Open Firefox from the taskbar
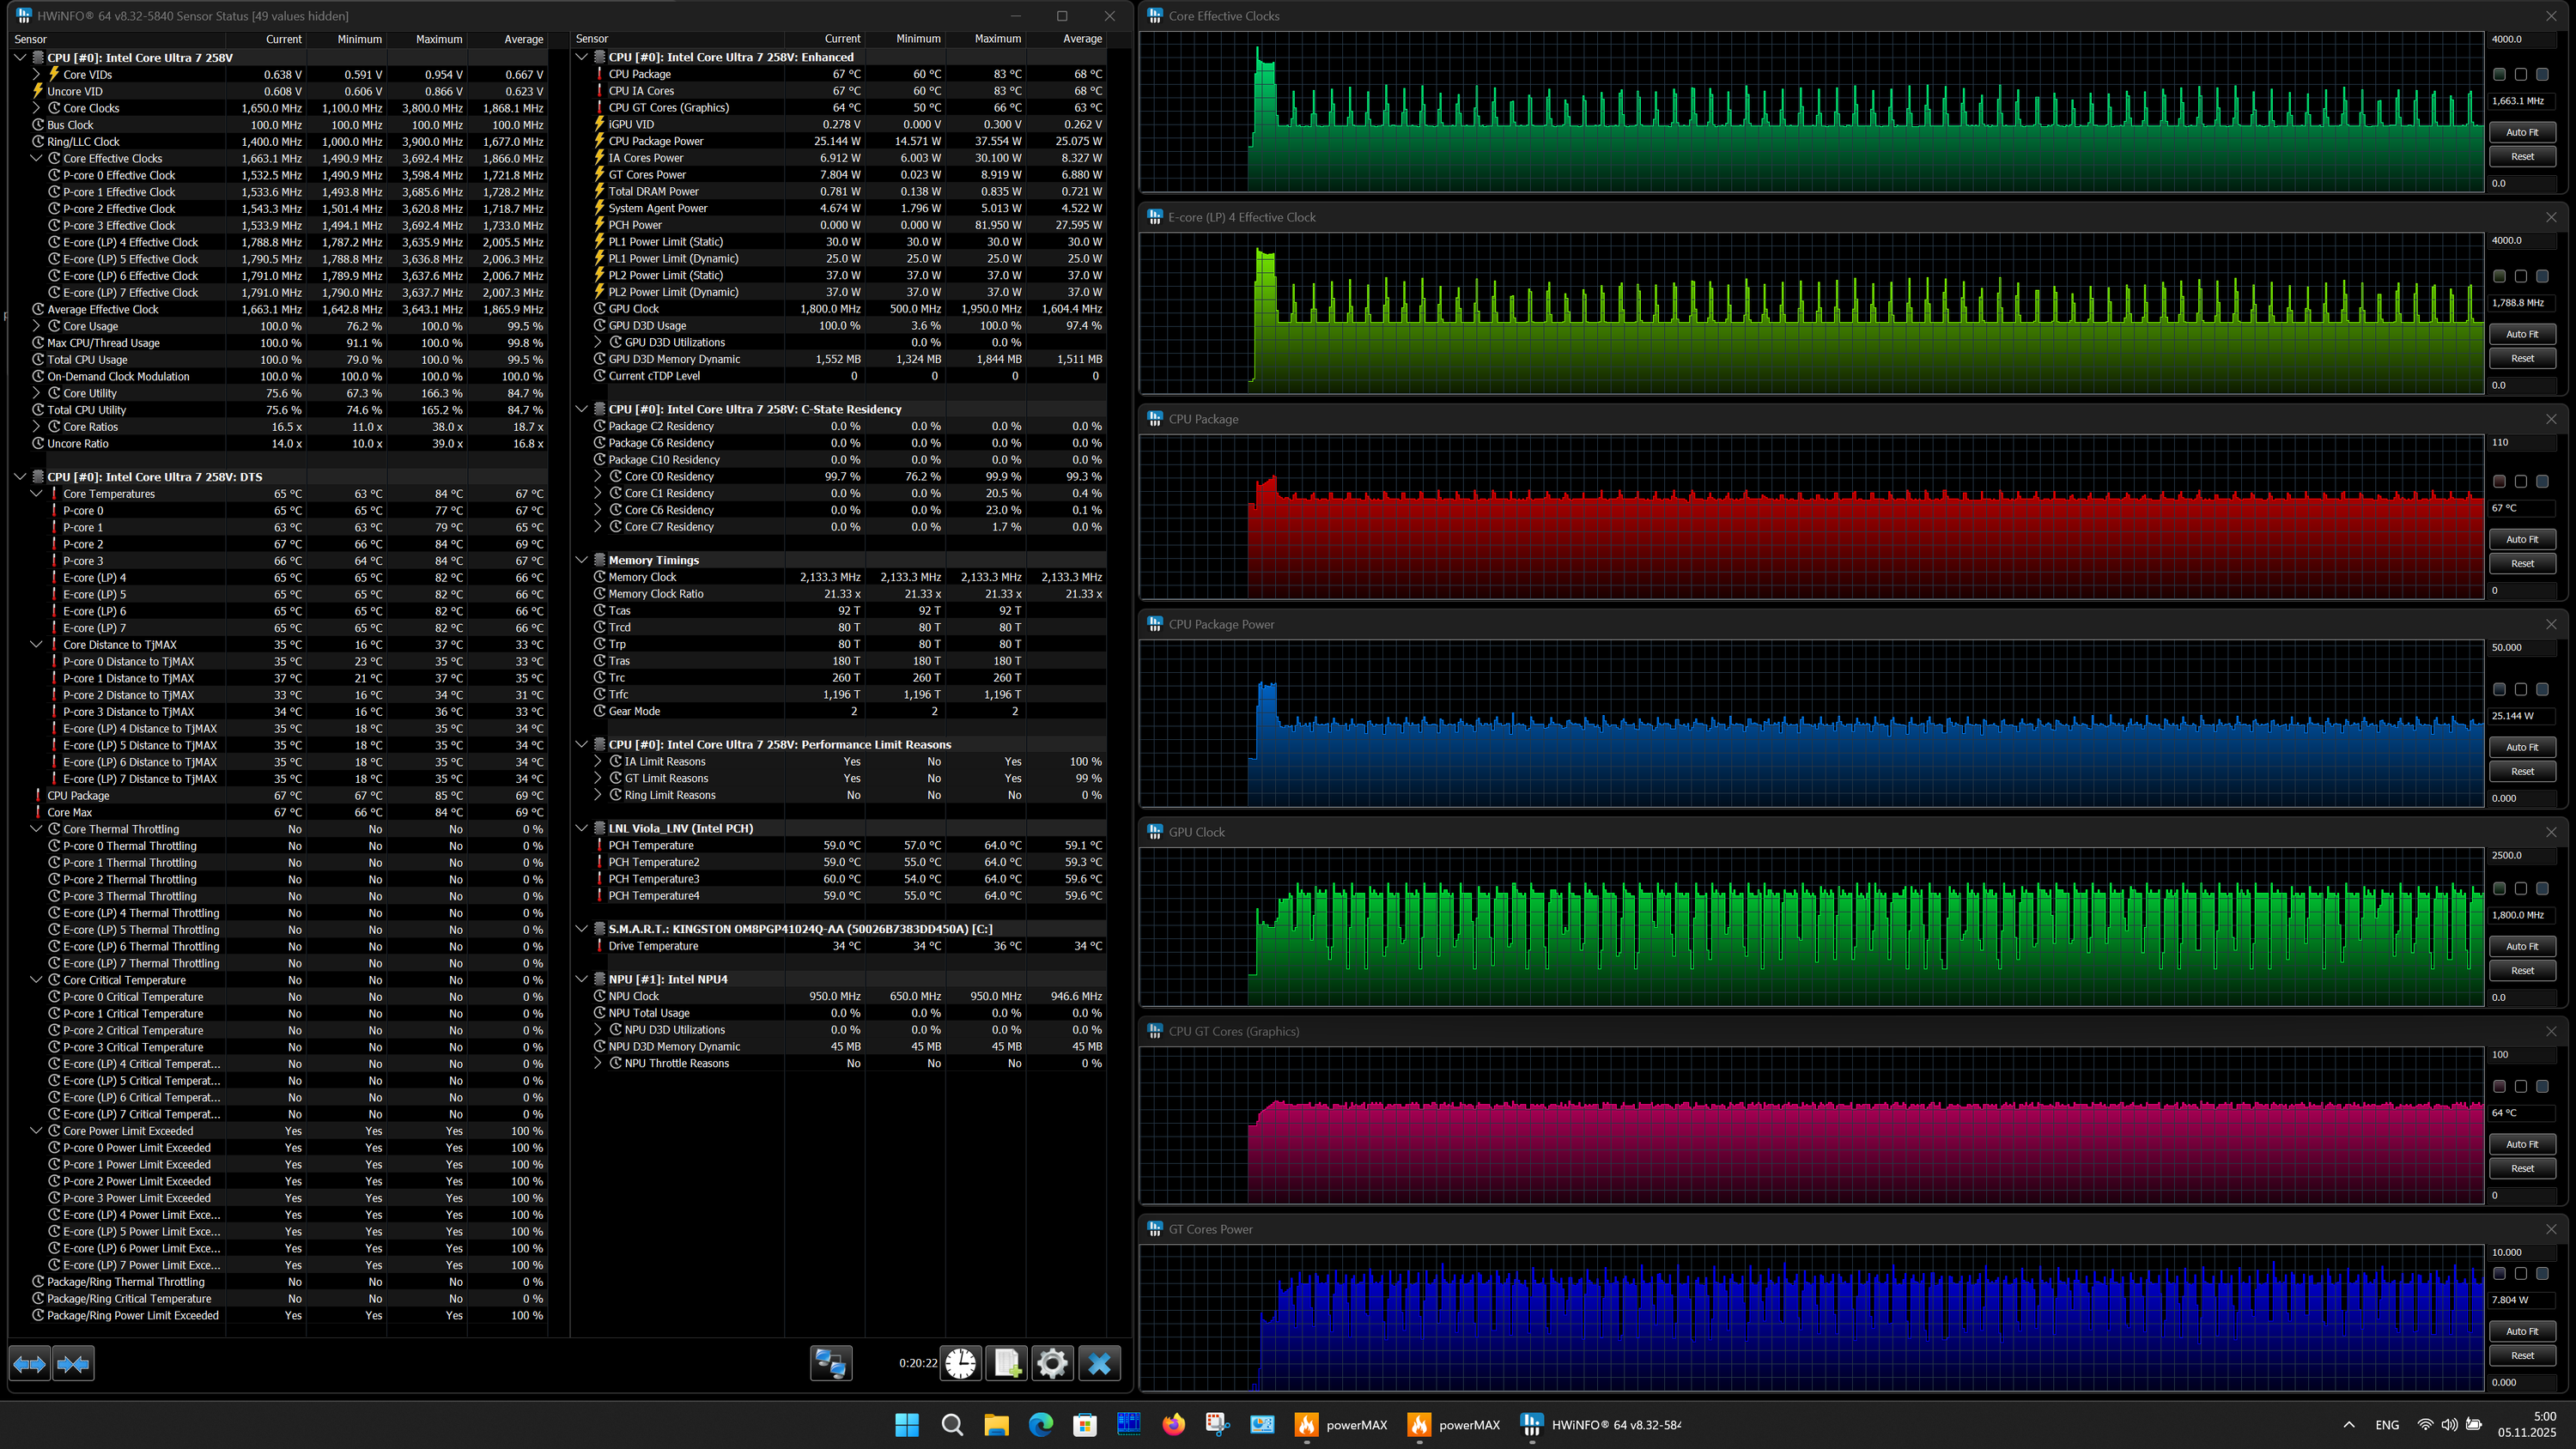The width and height of the screenshot is (2576, 1449). [x=1173, y=1425]
